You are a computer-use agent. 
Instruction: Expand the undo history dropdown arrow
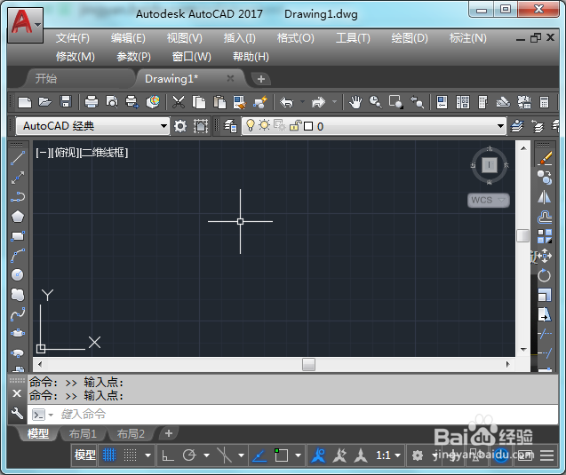pos(302,102)
